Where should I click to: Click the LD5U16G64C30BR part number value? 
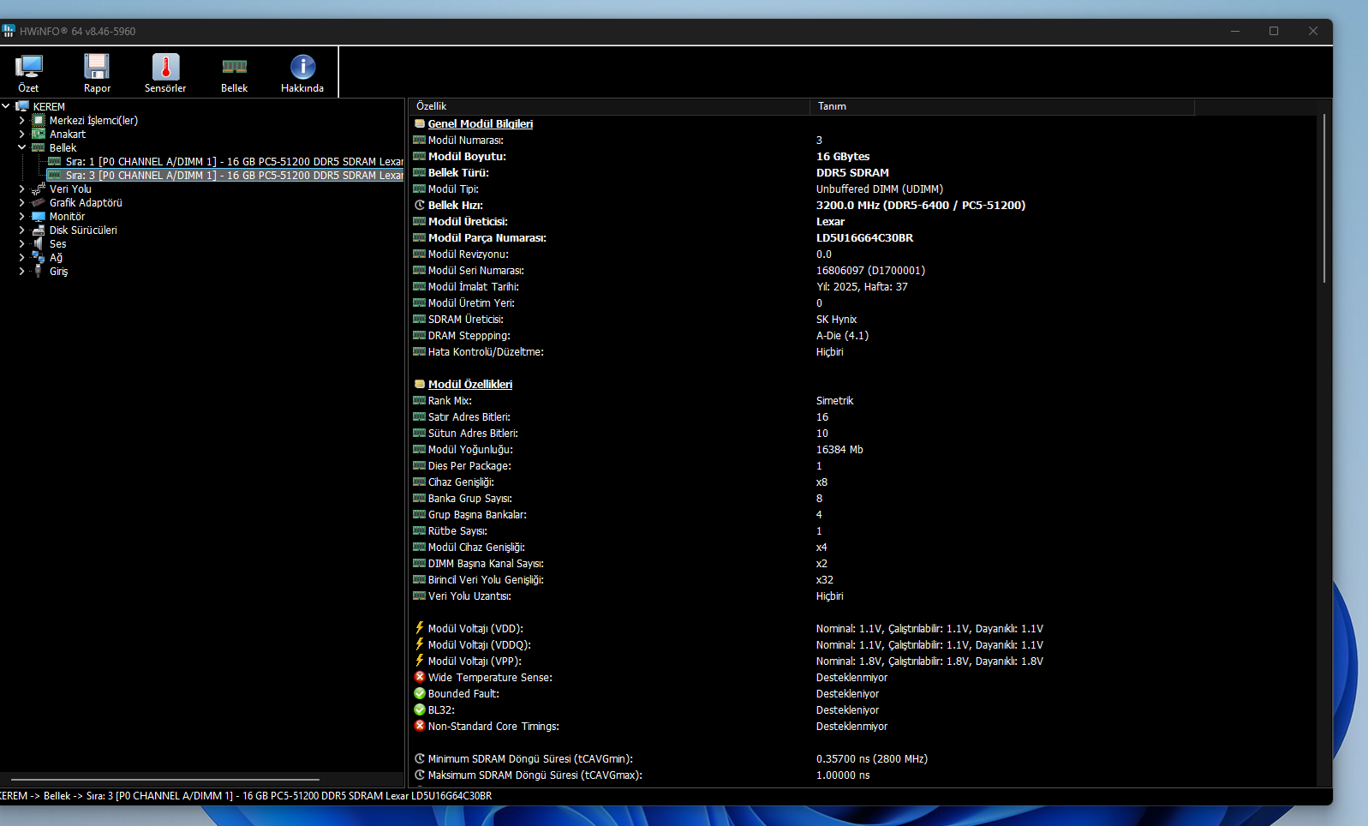point(864,237)
